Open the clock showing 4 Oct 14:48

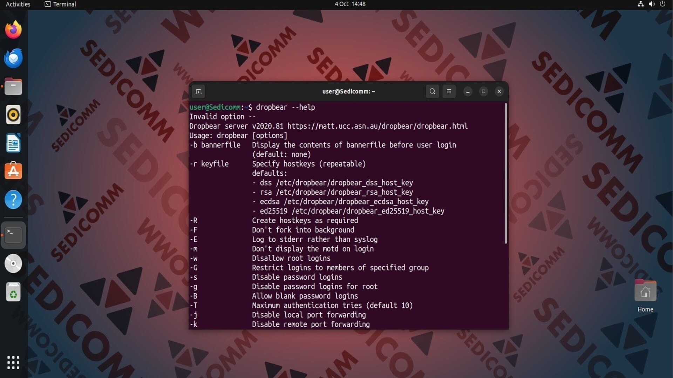350,4
